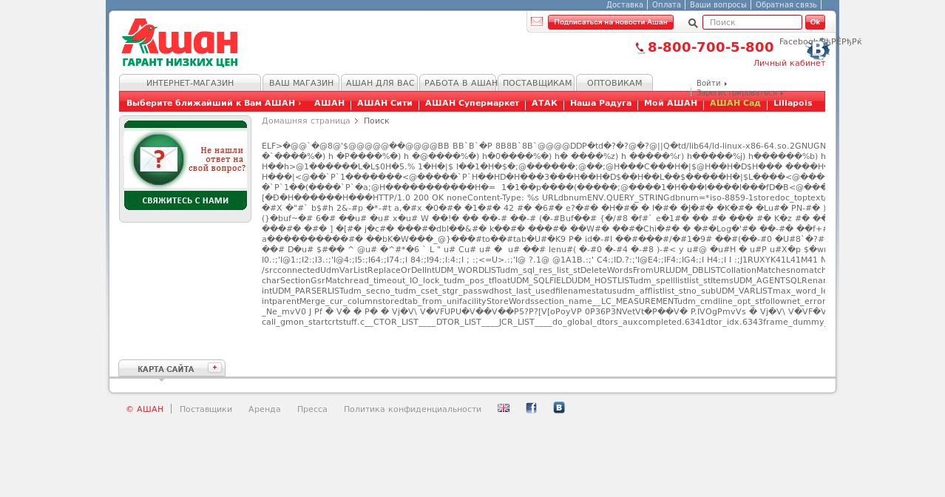Click Зарегистрироваться link
945x497 pixels.
[x=736, y=93]
